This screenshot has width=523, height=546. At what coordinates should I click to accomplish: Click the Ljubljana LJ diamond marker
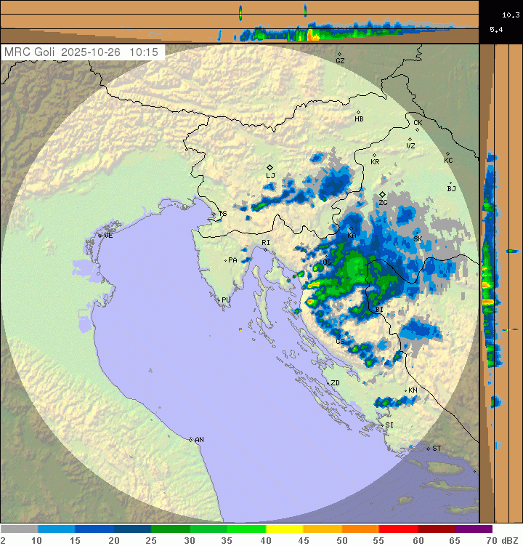[269, 168]
